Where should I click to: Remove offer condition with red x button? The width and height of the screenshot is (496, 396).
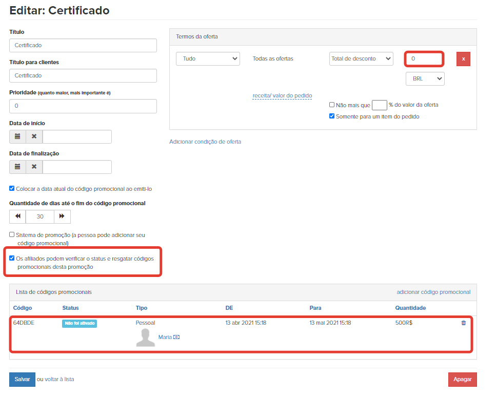[463, 59]
